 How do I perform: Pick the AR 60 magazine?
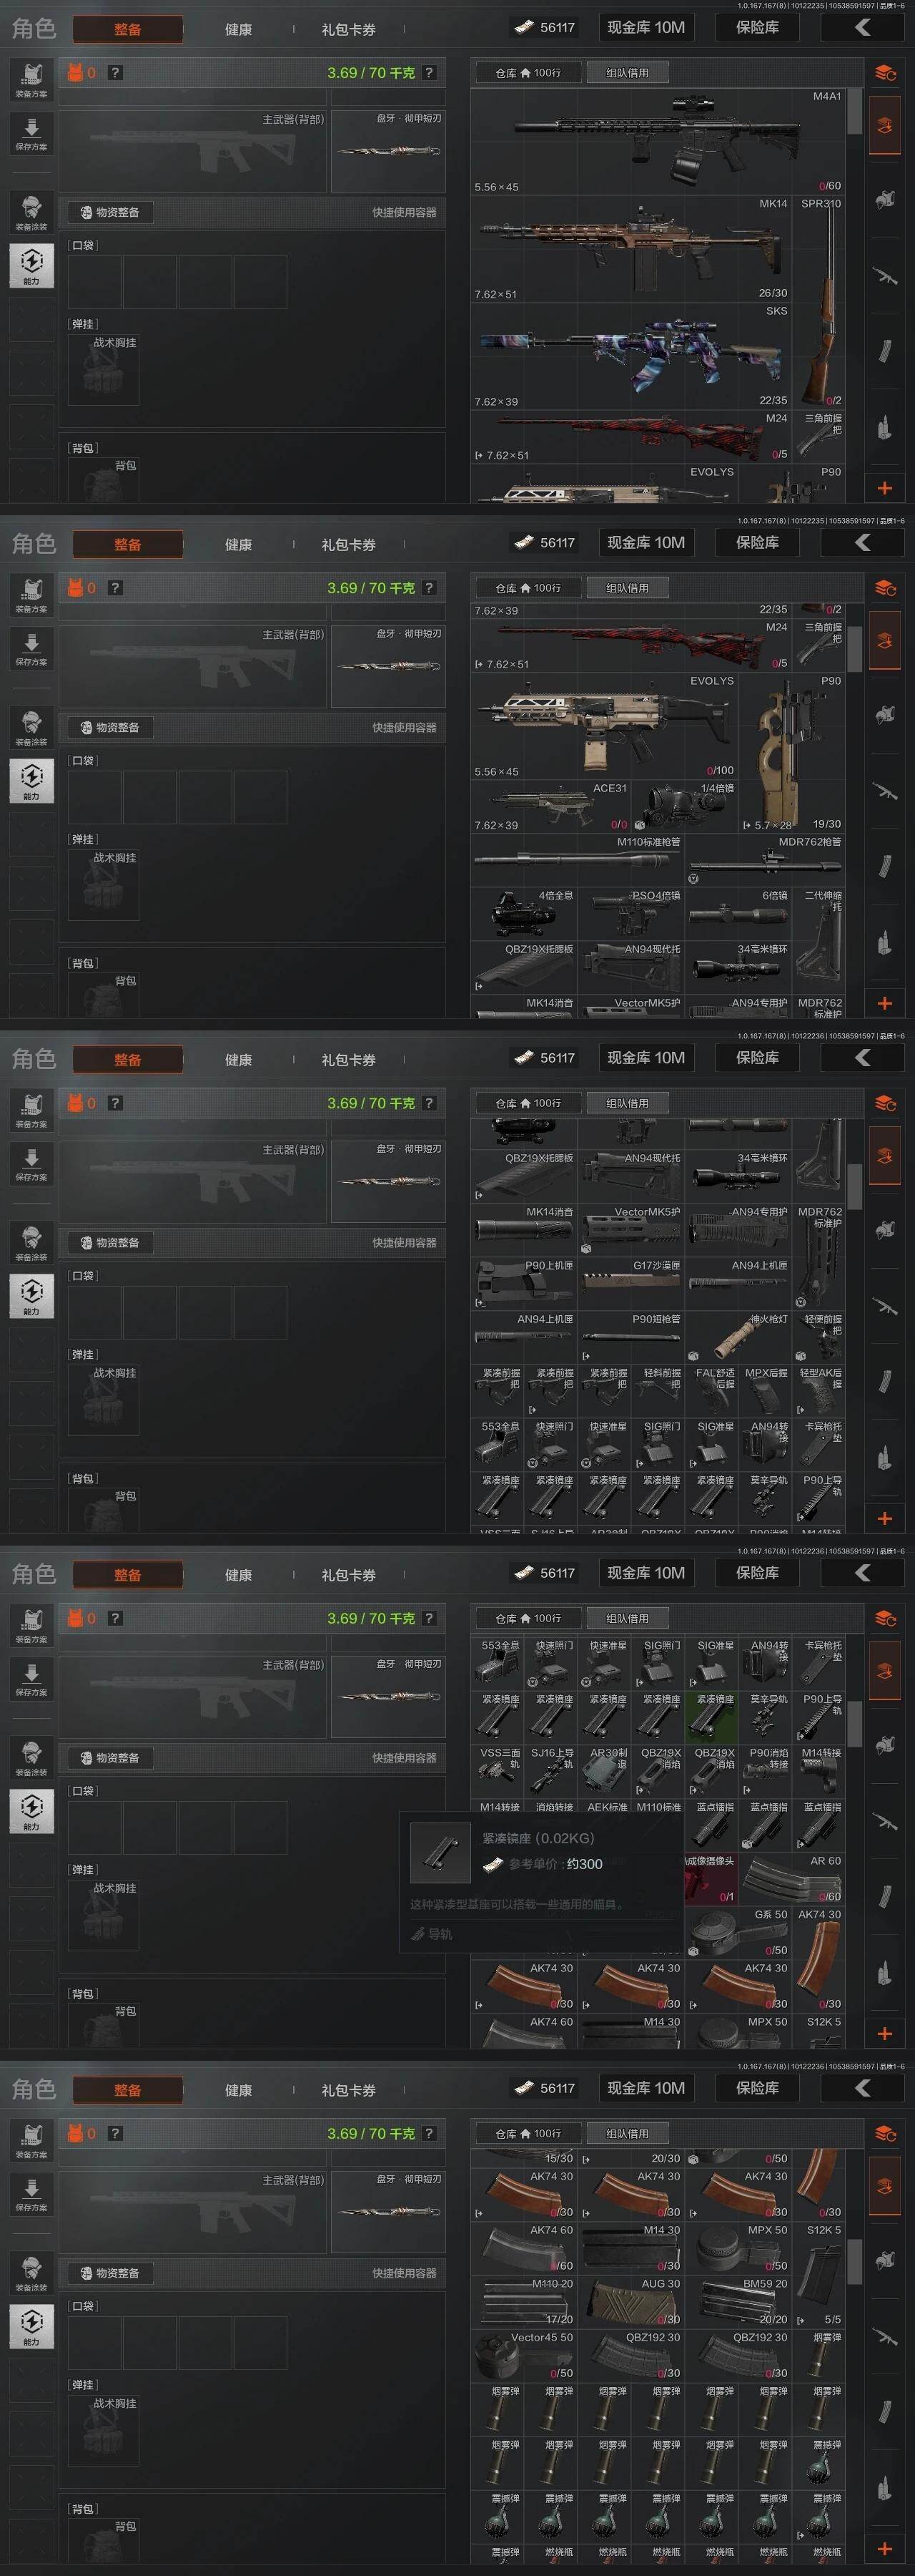(792, 1880)
